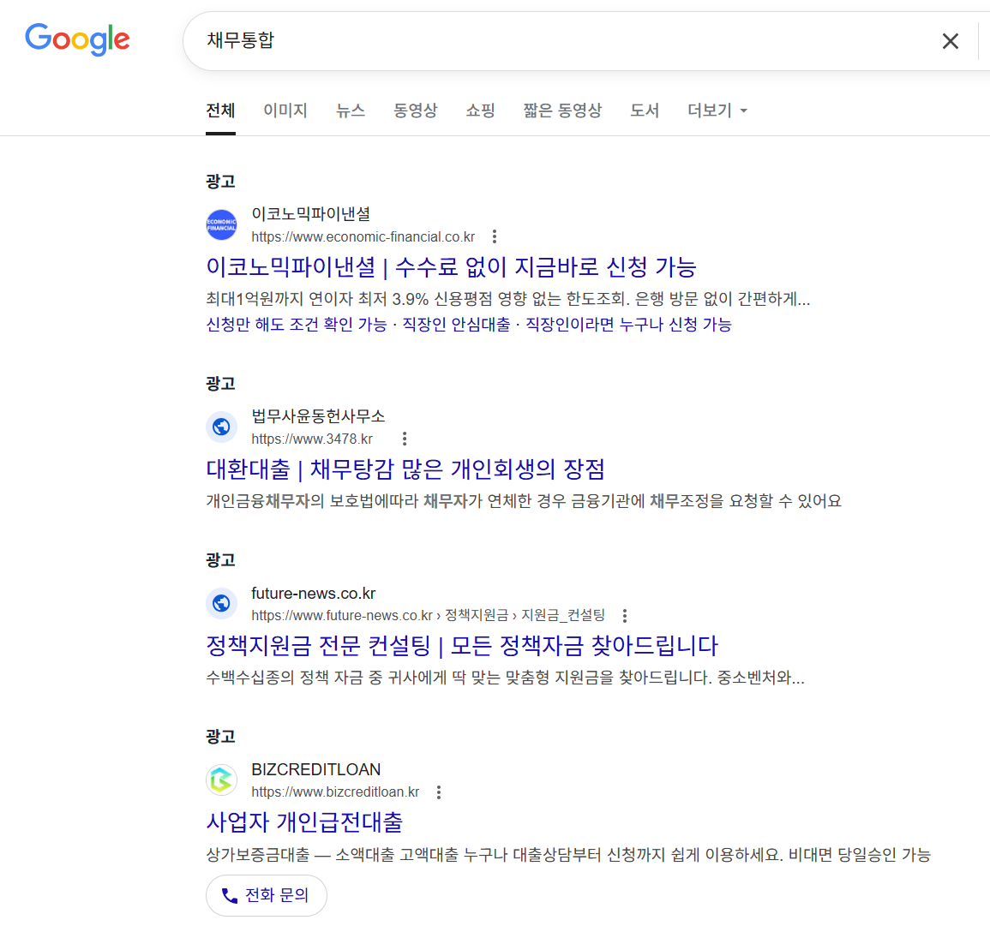990x932 pixels.
Task: Click the 이코노믹파이낸셜 advertiser name
Action: (310, 214)
